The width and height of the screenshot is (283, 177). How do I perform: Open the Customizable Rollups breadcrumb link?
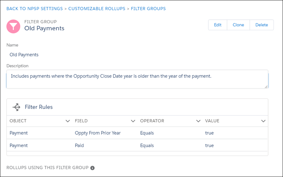(x=97, y=8)
